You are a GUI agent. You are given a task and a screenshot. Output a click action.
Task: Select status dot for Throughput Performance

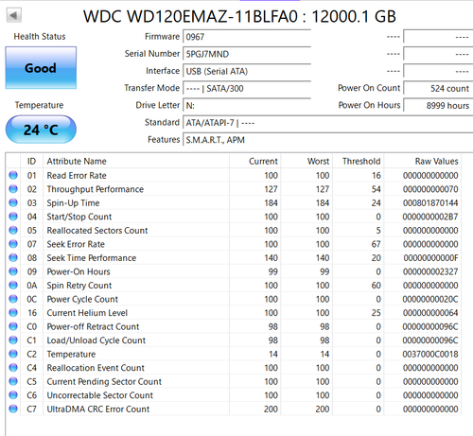(13, 189)
